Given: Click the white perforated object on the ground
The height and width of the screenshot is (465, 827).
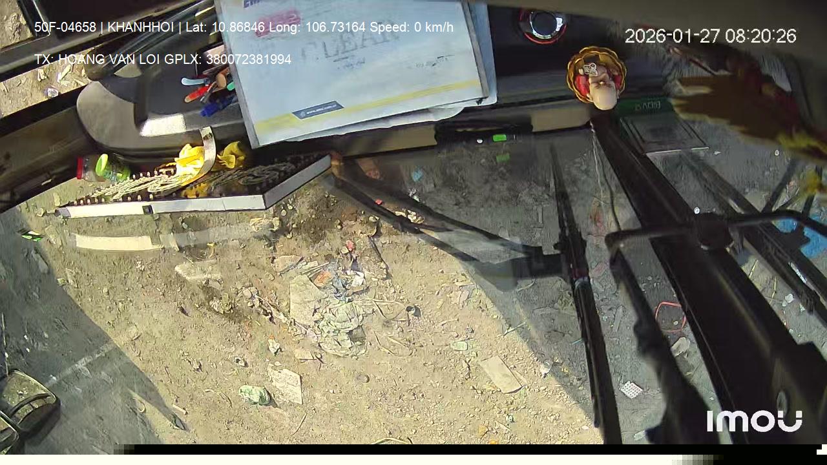Looking at the screenshot, I should coord(631,389).
